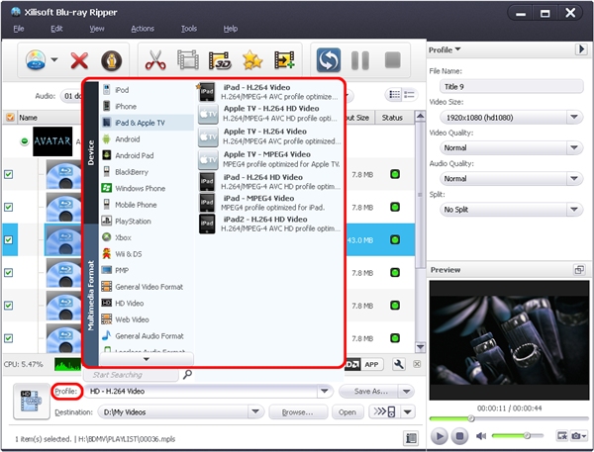The image size is (594, 452).
Task: Take a snapshot with the camera icon
Action: click(576, 436)
